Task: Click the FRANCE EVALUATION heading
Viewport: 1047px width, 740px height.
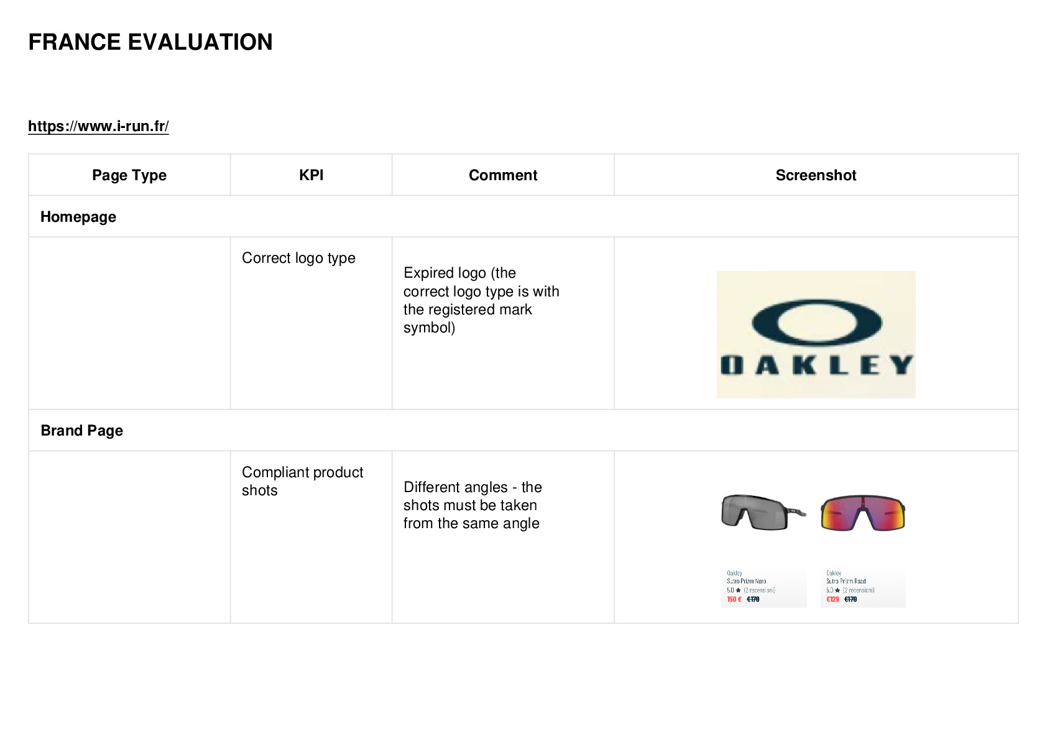Action: click(150, 42)
